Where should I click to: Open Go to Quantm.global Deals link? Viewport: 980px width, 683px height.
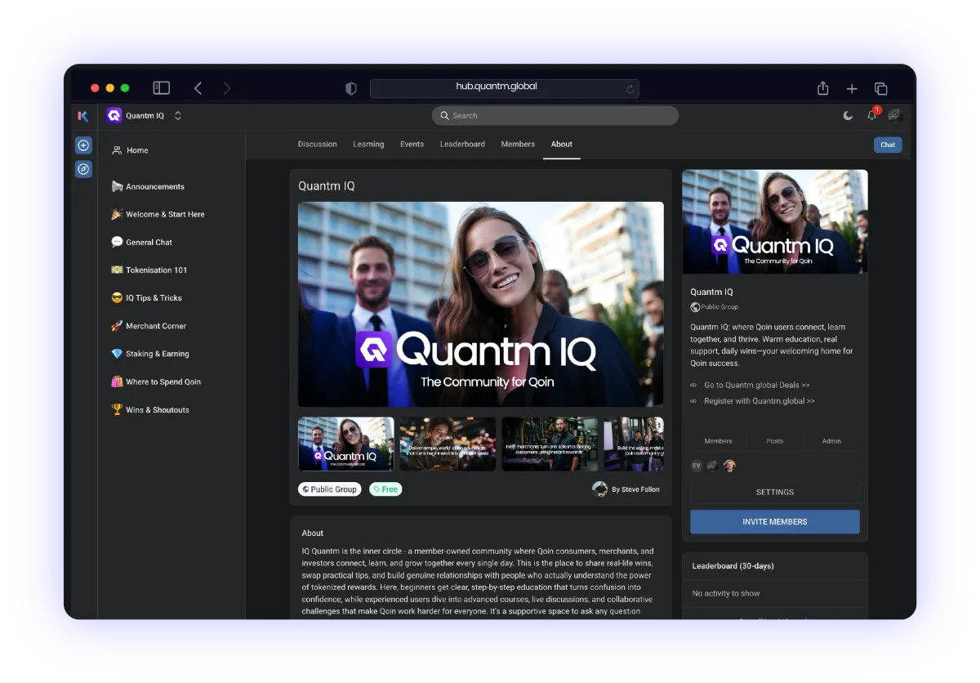point(756,385)
